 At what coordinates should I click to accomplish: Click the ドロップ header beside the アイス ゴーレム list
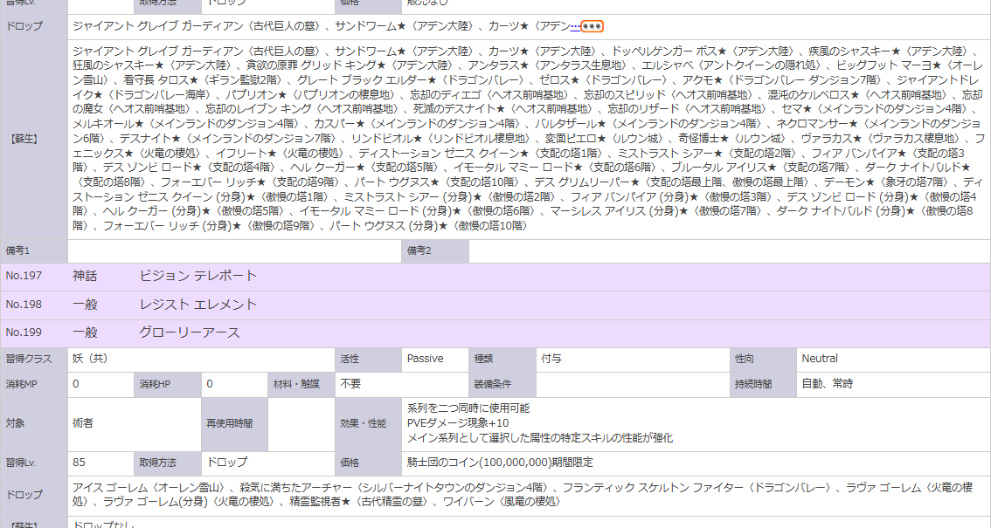pos(33,495)
